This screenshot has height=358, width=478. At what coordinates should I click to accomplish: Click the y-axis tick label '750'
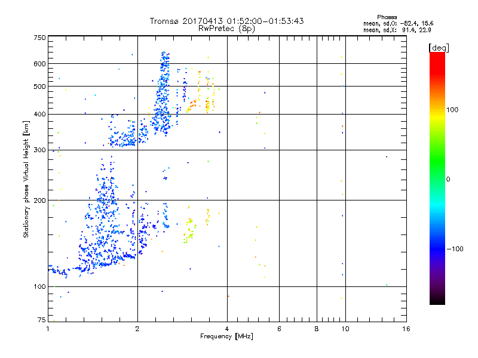pos(40,38)
